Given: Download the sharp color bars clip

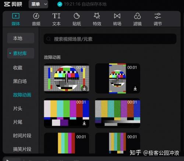Looking at the screenshot, I should tap(84, 123).
